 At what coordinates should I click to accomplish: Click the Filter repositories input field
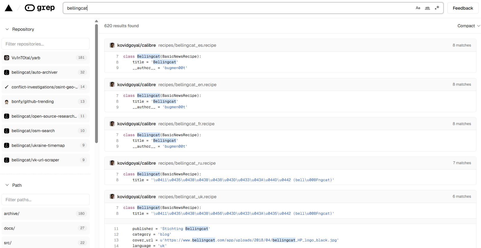click(46, 44)
